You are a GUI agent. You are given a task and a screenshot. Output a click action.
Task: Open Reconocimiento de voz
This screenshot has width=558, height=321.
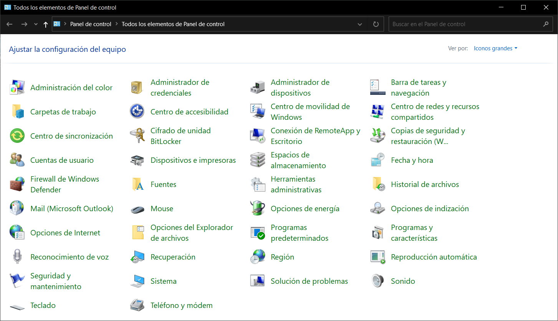coord(70,257)
